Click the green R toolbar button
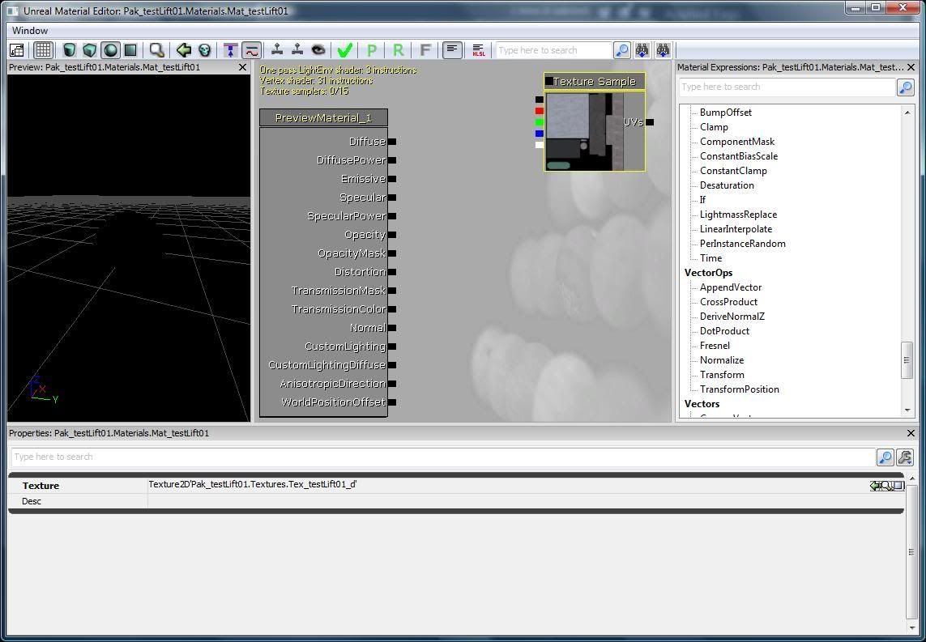This screenshot has height=642, width=926. click(398, 50)
